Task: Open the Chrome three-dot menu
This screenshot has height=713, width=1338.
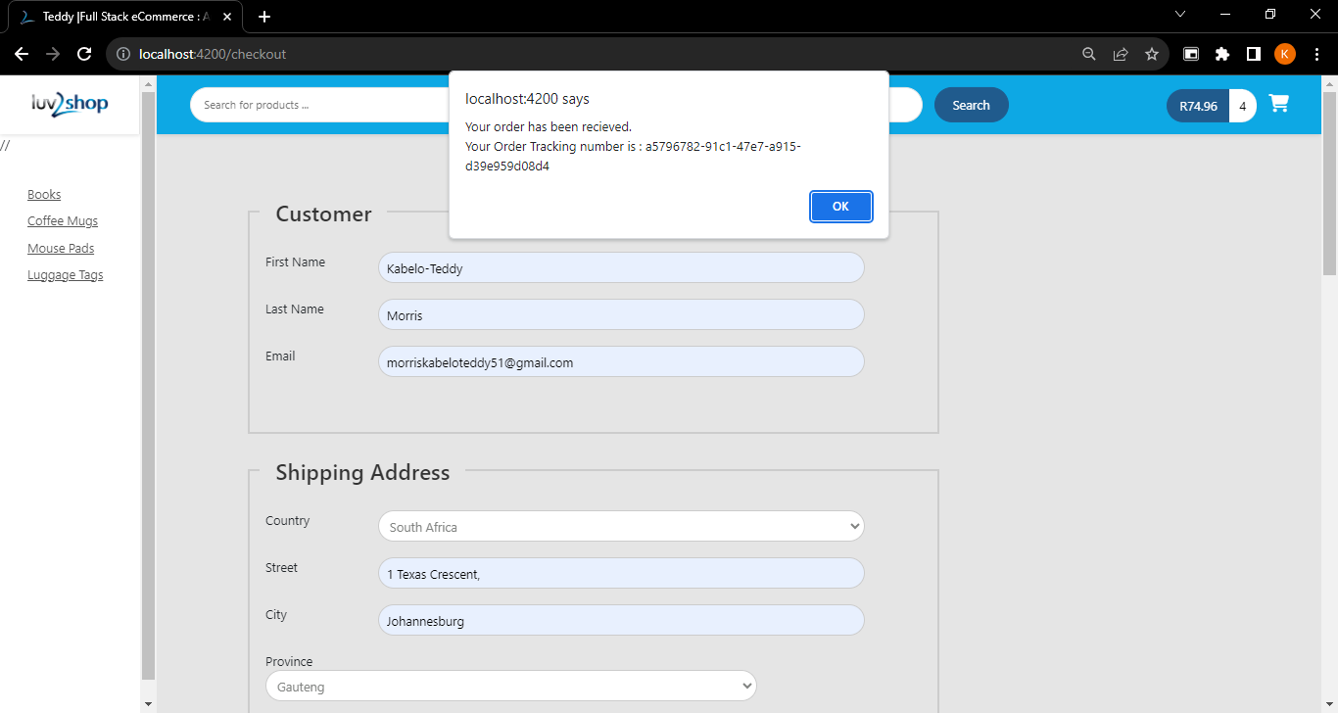Action: (1316, 54)
